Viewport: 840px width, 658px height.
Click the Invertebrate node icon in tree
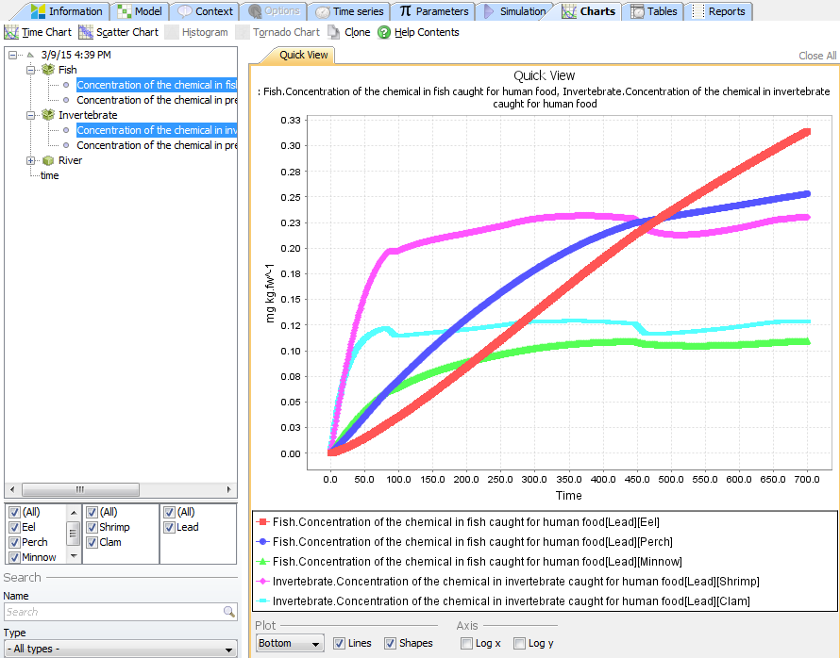(48, 115)
